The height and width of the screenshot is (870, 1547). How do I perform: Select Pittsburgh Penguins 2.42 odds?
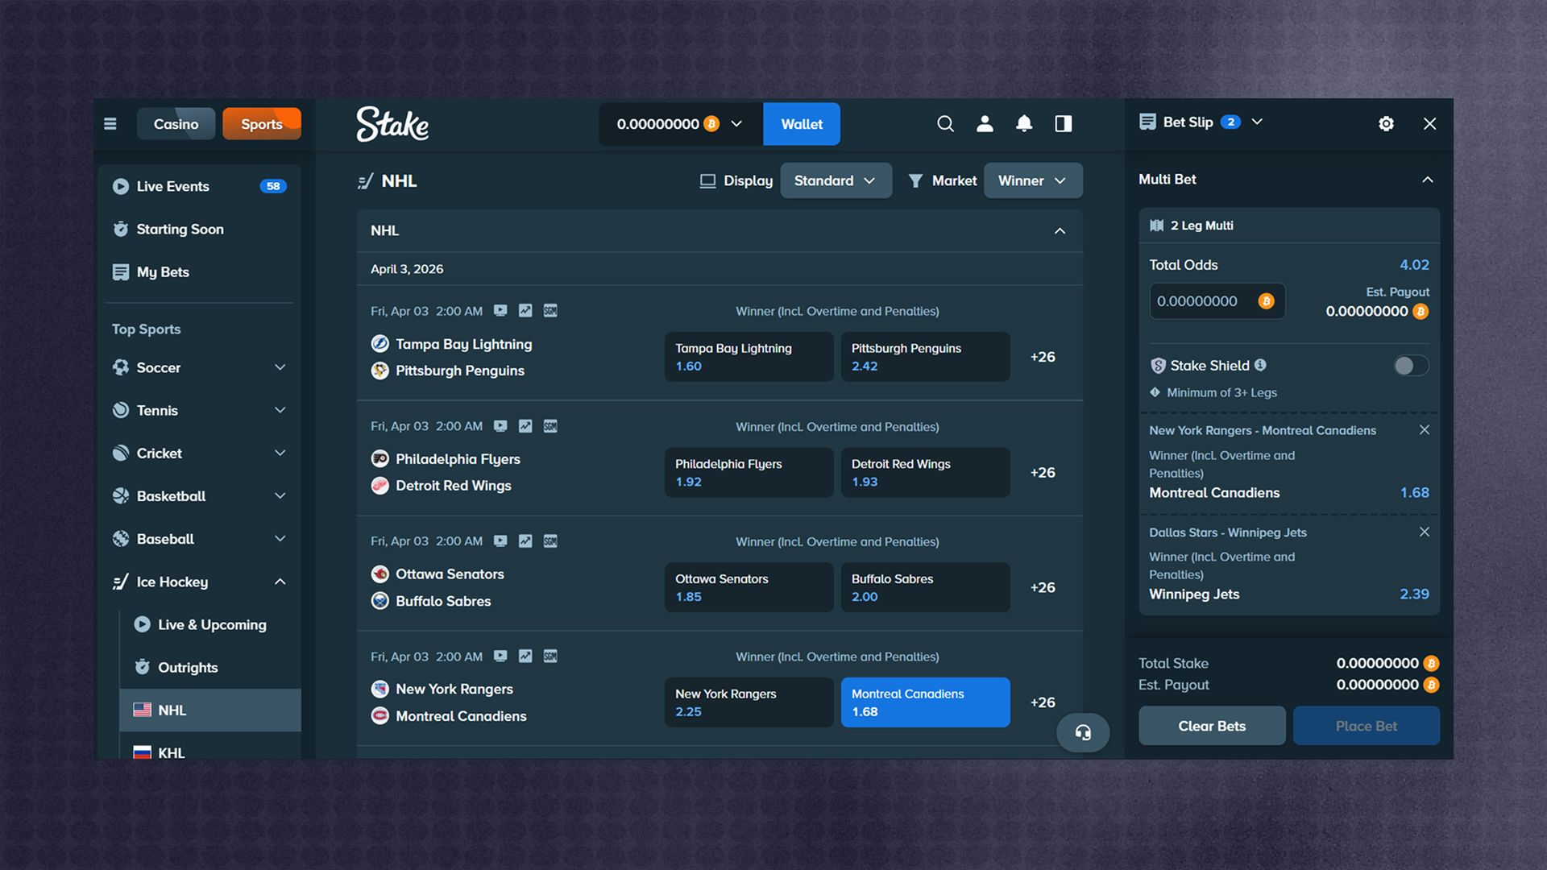[925, 357]
